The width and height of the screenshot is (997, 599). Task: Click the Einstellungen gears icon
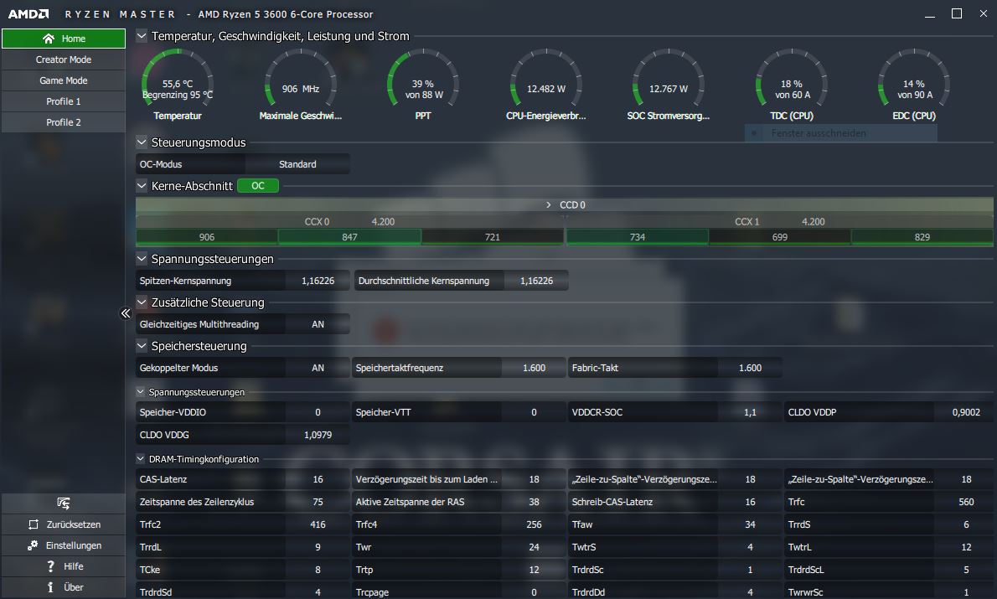[33, 545]
